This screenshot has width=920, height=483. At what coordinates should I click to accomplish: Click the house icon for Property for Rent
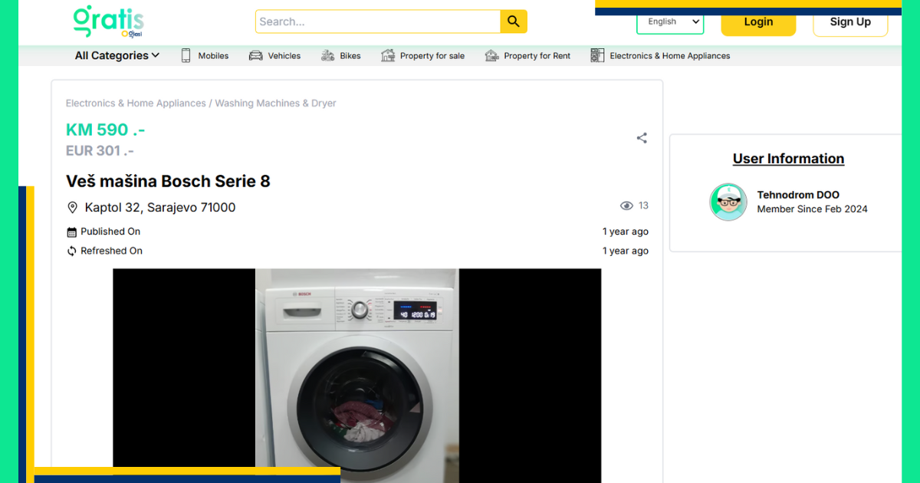pyautogui.click(x=491, y=55)
